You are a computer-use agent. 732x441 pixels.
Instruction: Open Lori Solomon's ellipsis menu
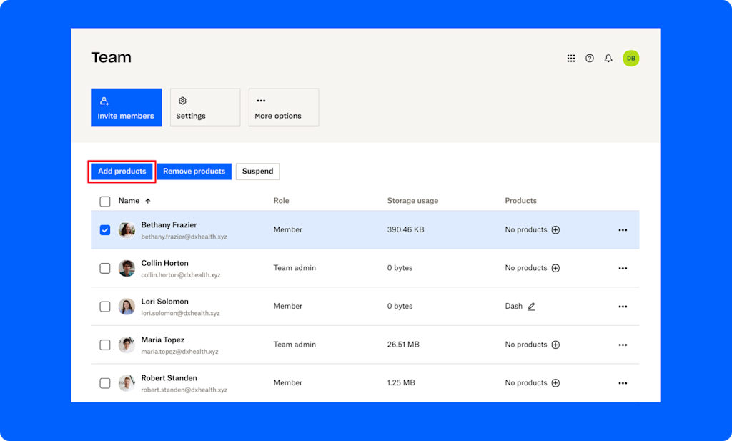click(x=623, y=306)
